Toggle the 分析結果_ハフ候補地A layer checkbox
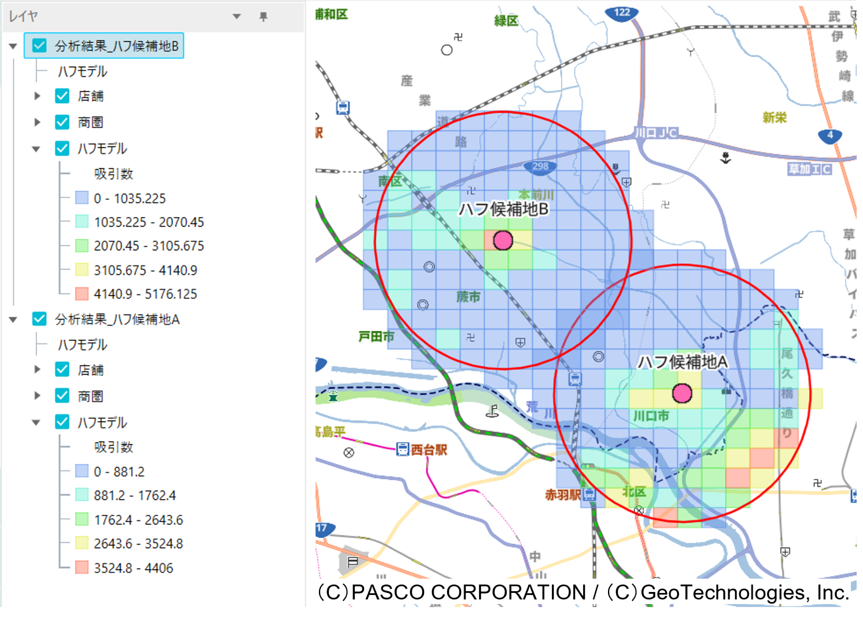 point(39,319)
